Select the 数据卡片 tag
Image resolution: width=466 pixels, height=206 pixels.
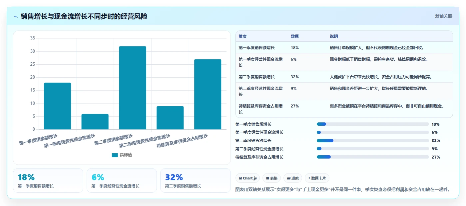point(317,178)
